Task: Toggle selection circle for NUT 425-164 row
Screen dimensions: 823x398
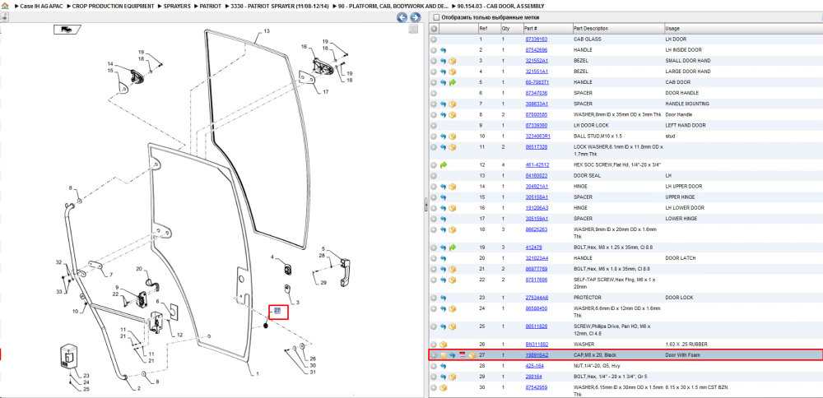Action: pos(434,366)
